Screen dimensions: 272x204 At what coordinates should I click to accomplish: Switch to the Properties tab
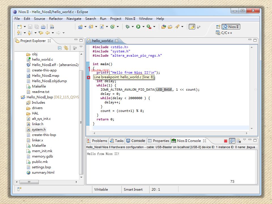tap(159, 141)
